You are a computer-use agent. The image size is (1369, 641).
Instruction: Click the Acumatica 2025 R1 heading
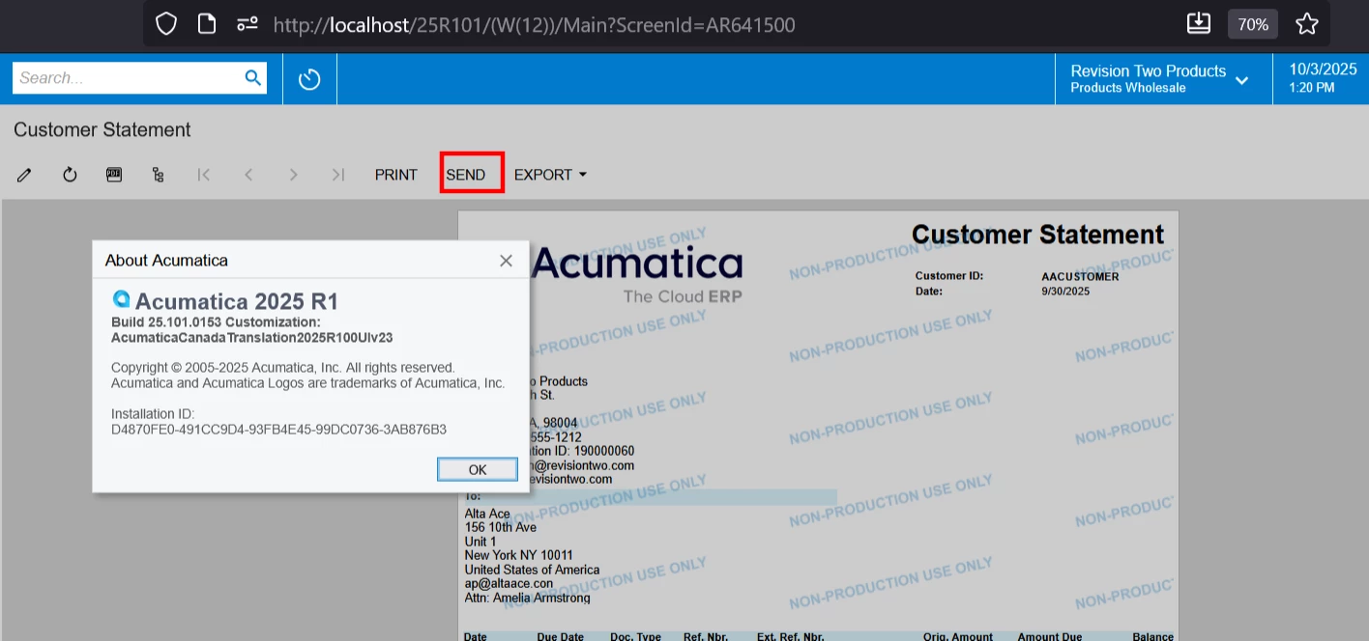[x=237, y=301]
